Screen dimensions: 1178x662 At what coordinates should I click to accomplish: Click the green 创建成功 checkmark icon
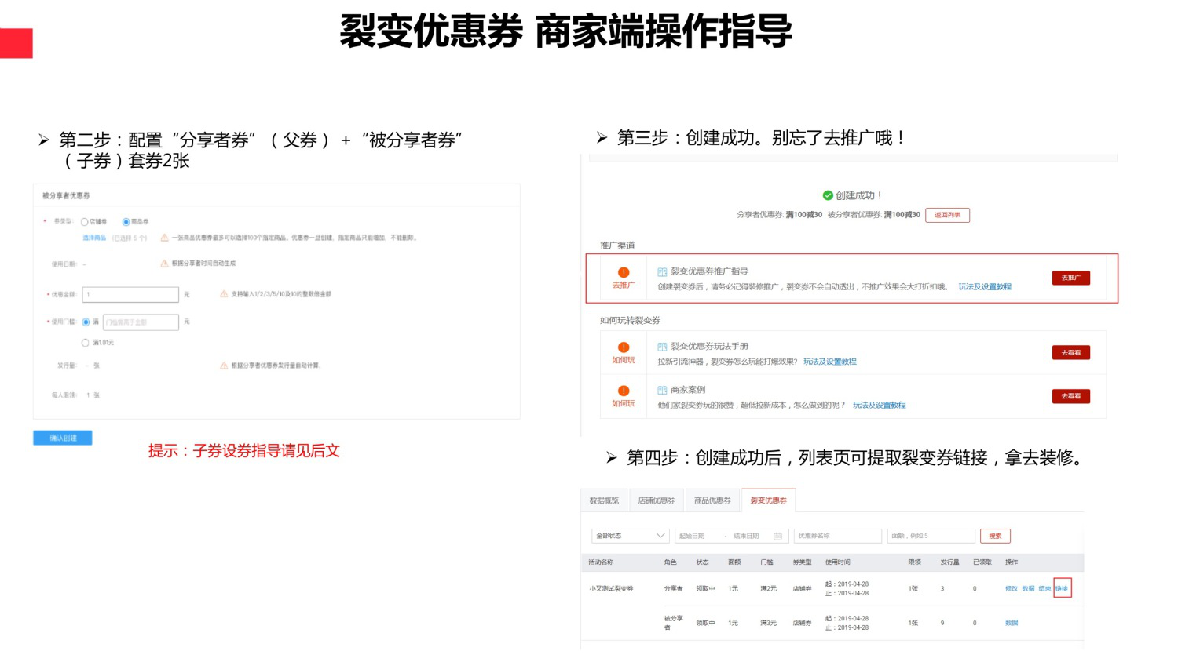click(x=827, y=195)
